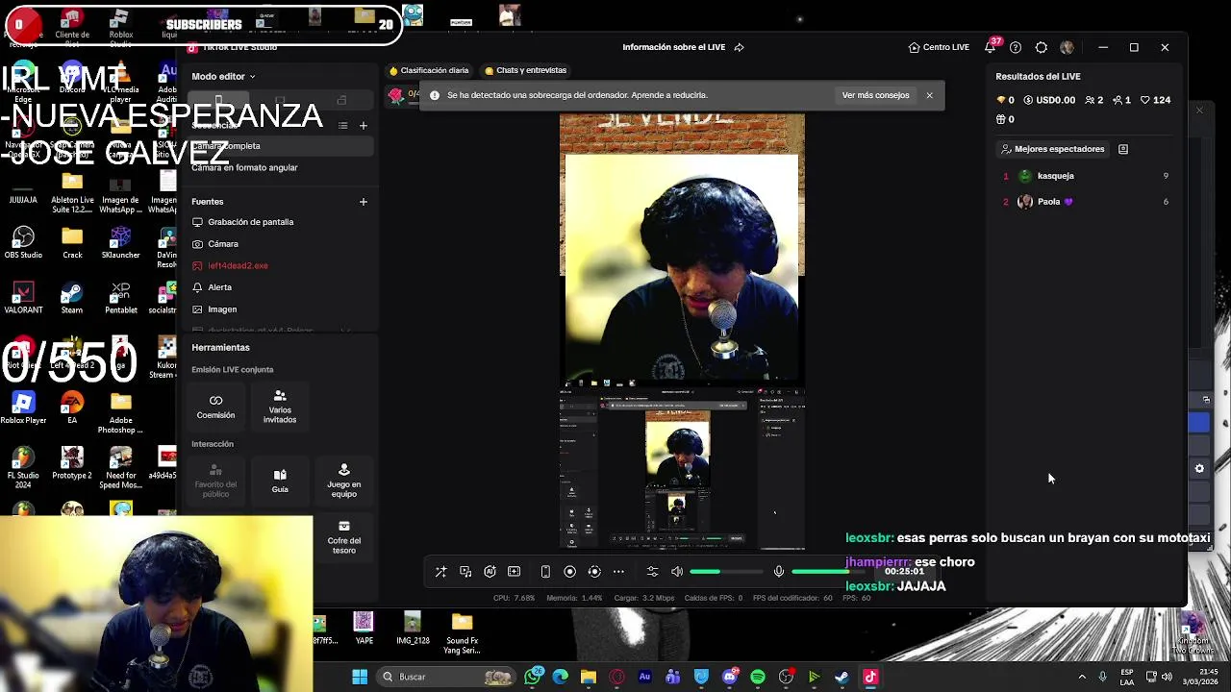Click Favorito del público tool

tap(215, 482)
